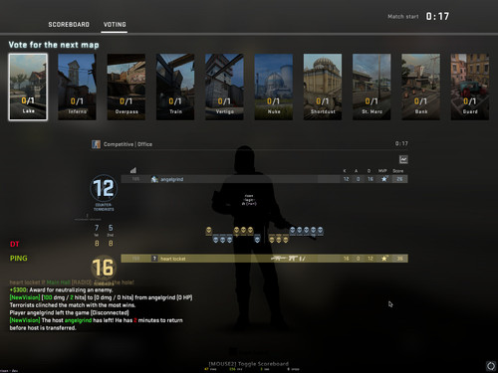Click the first gold skull round marker

209,230
